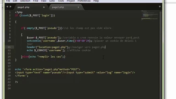Click the closing '?>' tag
The image size is (176, 99).
click(16, 82)
